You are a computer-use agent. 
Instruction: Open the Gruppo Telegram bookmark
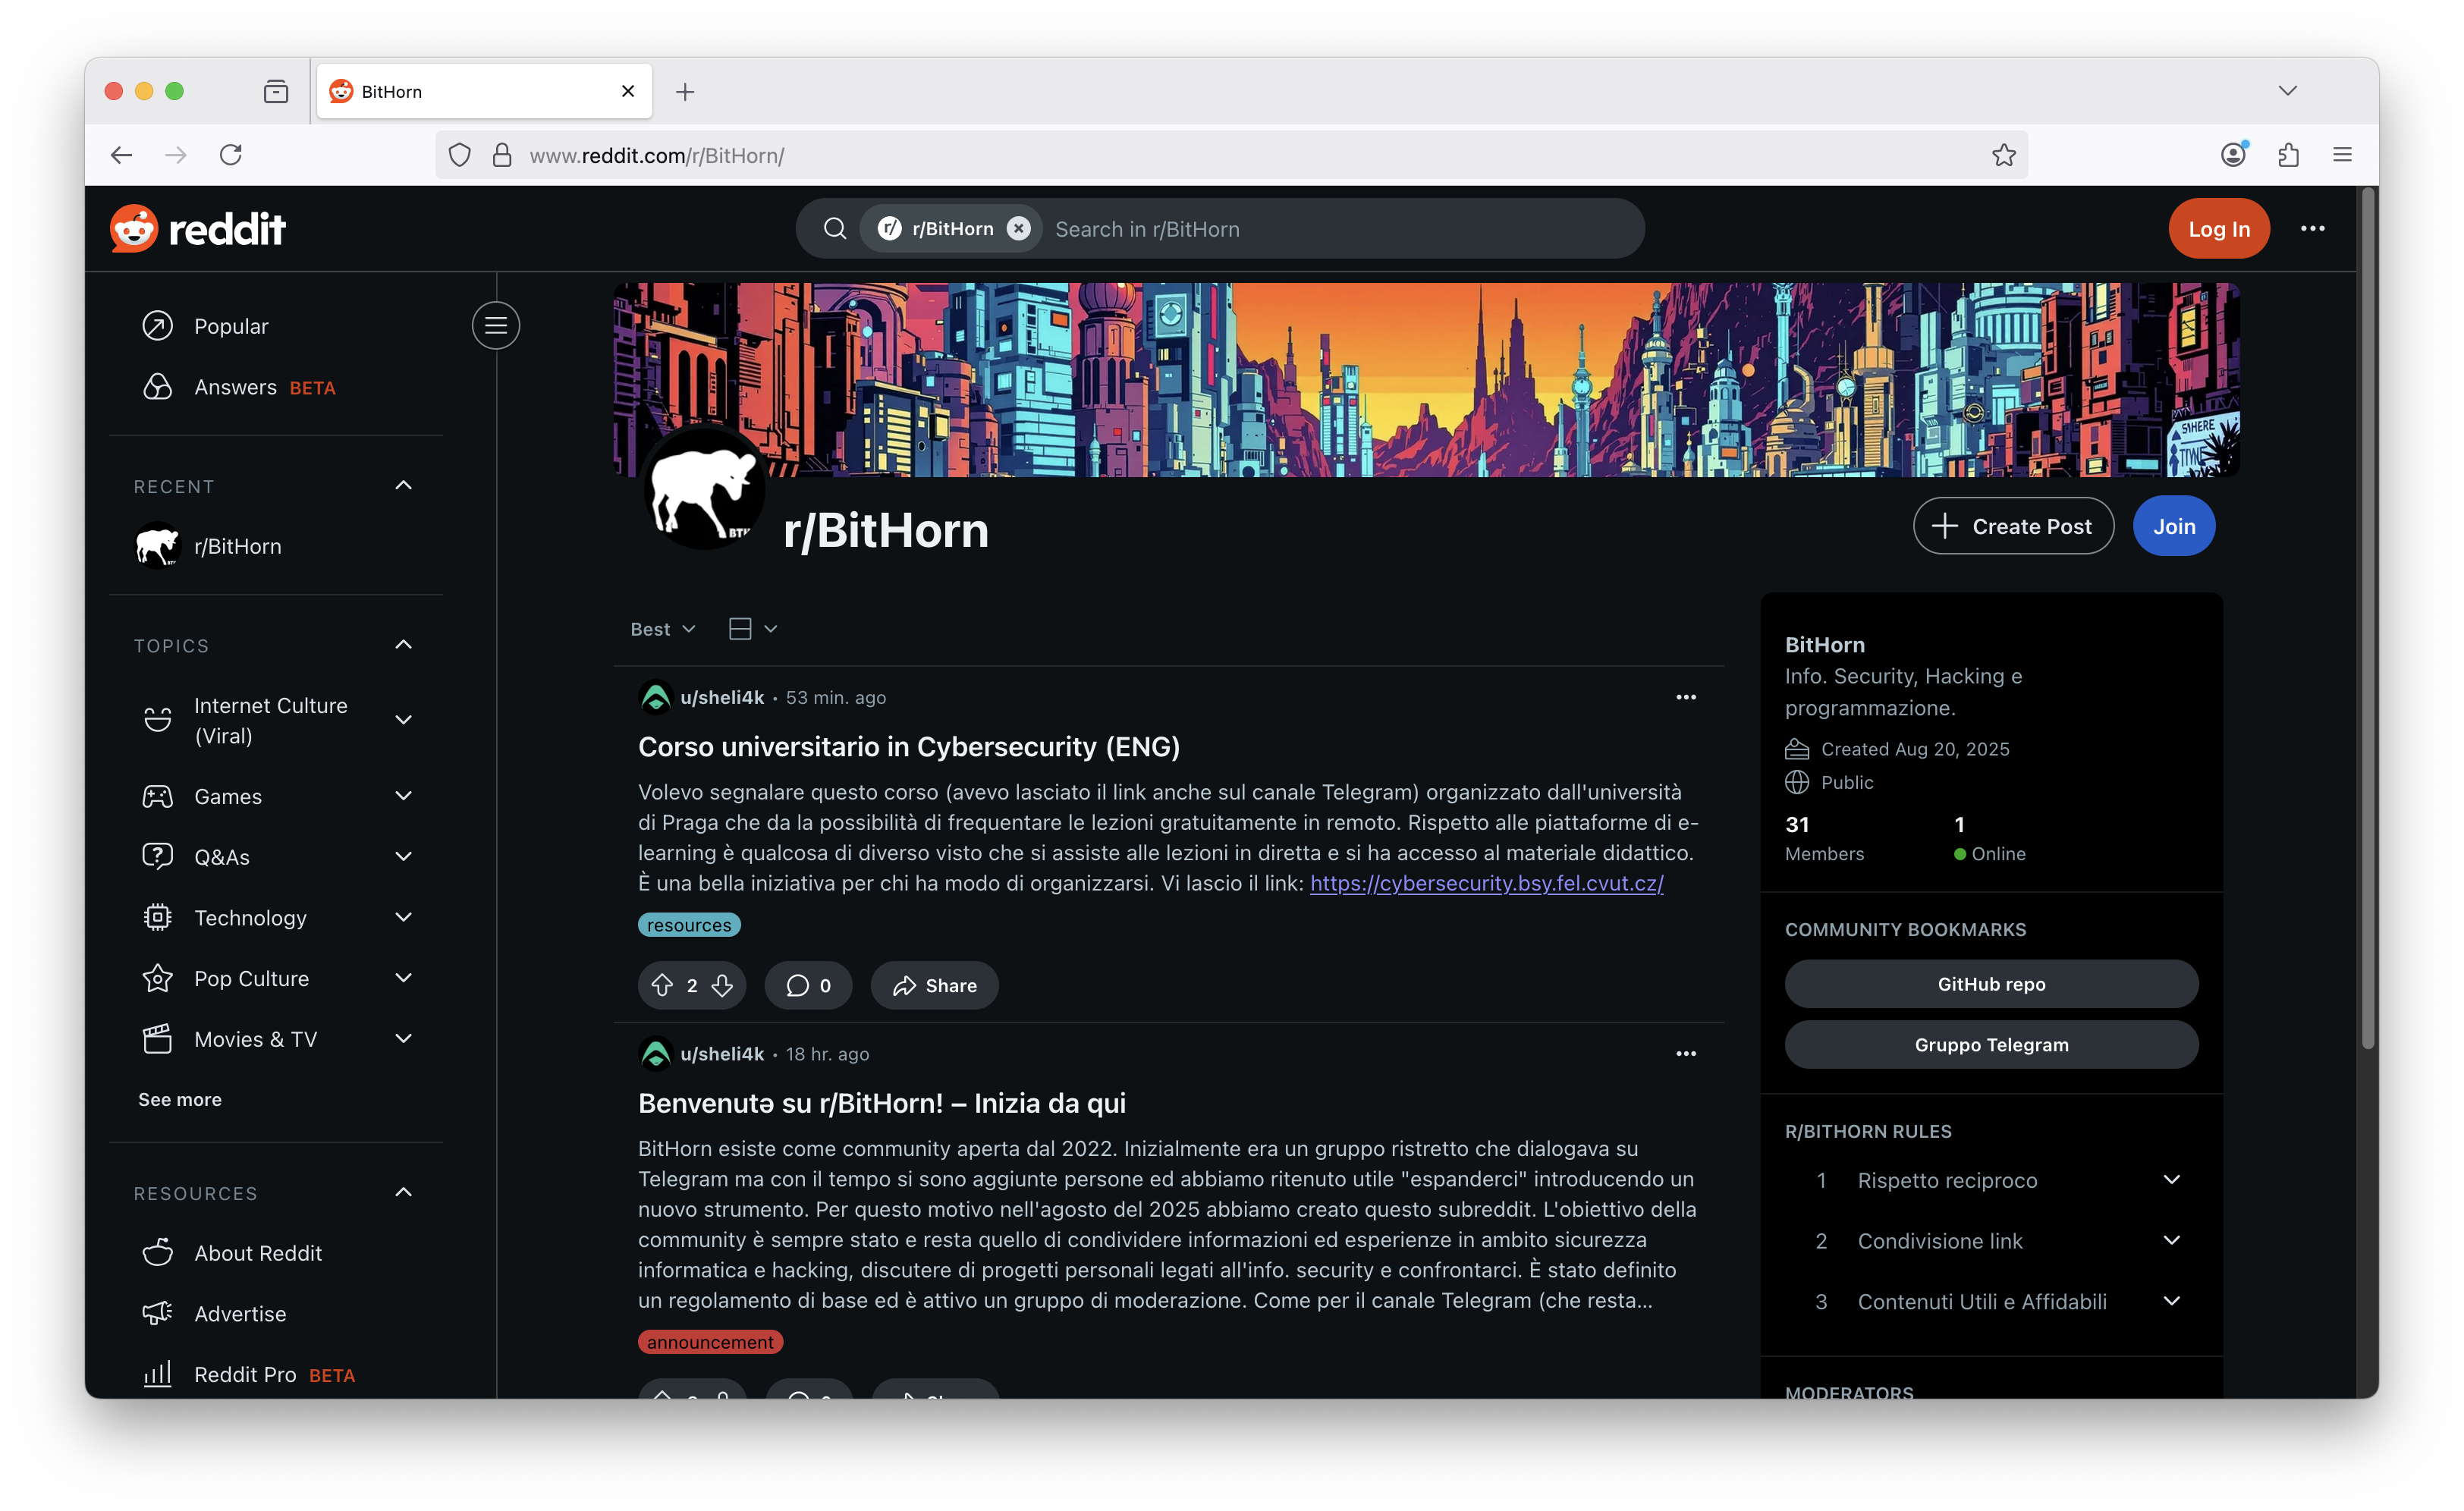tap(1991, 1045)
